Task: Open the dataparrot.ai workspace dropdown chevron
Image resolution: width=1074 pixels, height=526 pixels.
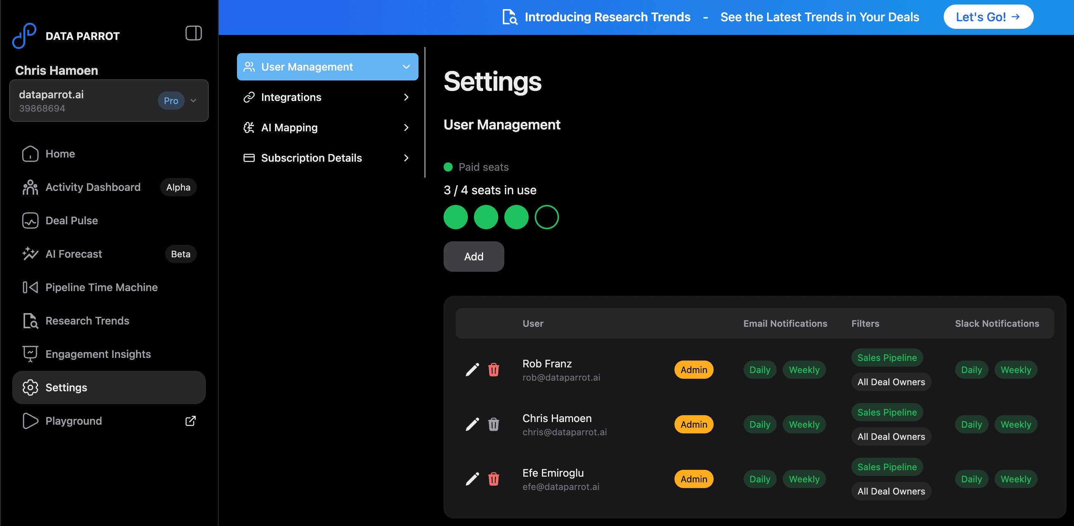Action: (x=193, y=101)
